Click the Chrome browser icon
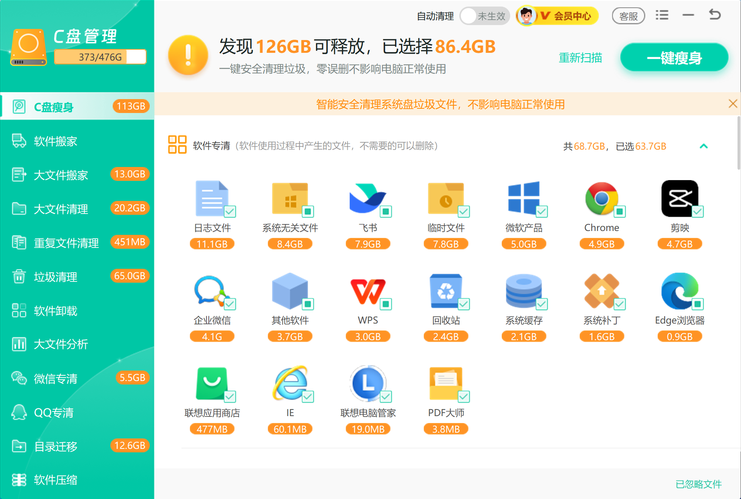The height and width of the screenshot is (499, 741). coord(602,198)
